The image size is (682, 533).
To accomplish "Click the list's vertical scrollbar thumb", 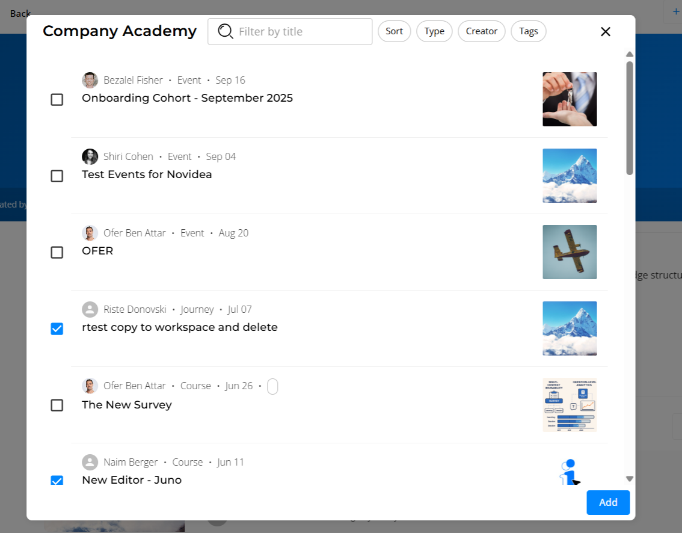I will pyautogui.click(x=630, y=117).
